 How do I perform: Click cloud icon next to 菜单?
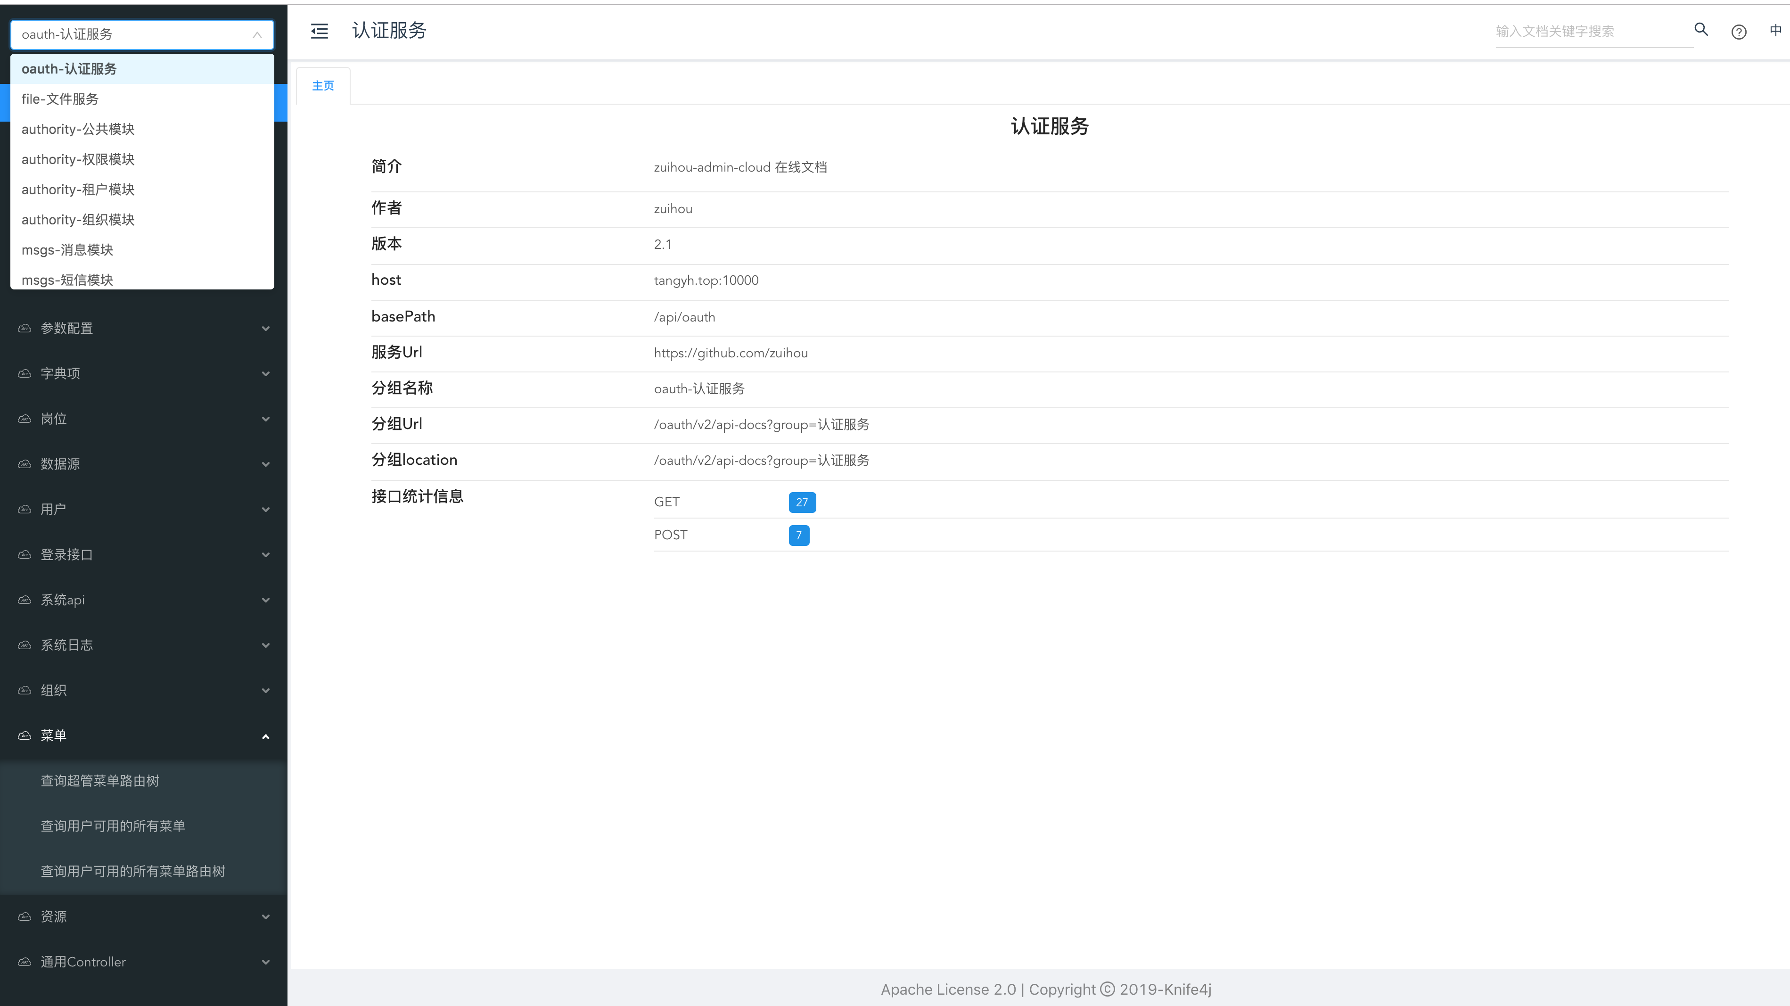(25, 735)
